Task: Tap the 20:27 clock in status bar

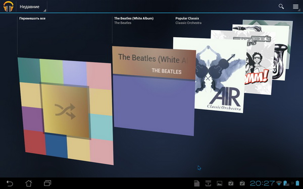Action: point(262,183)
